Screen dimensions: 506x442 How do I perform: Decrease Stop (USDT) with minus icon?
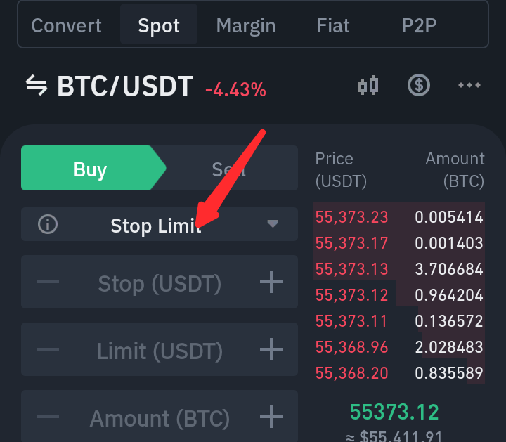(48, 282)
